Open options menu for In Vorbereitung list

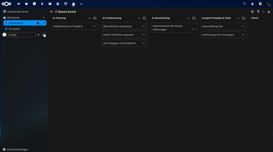click(139, 18)
